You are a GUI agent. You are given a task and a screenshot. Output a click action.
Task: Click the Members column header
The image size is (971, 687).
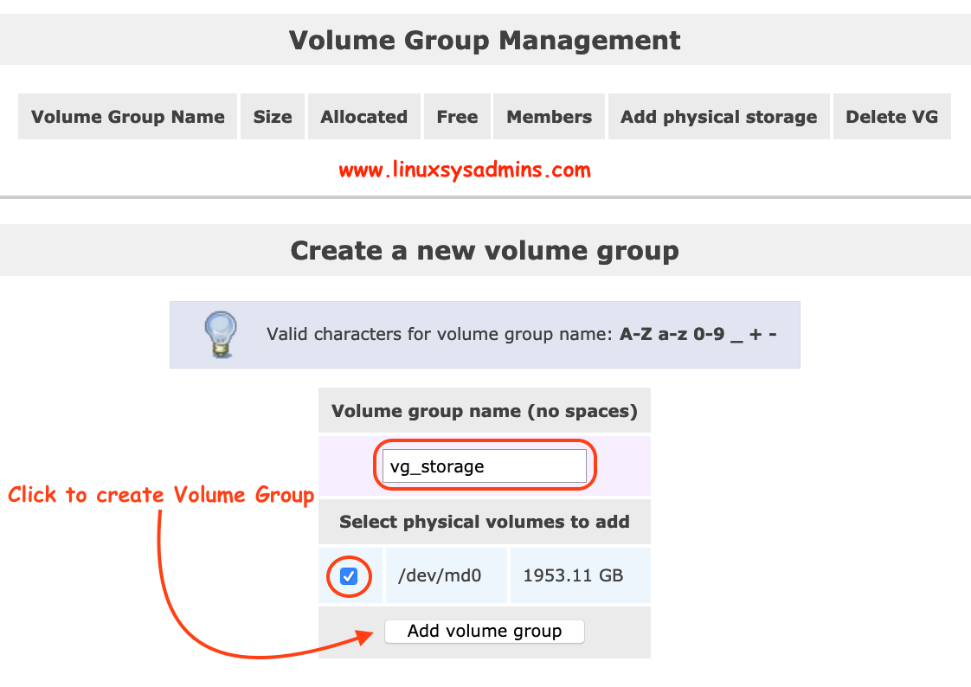tap(549, 116)
